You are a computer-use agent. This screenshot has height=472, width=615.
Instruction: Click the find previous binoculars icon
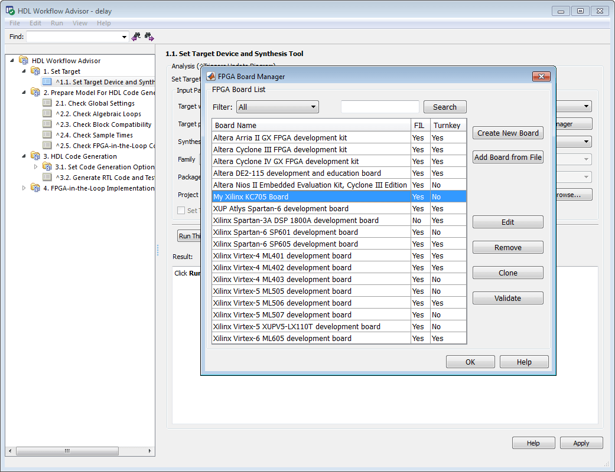[x=136, y=37]
